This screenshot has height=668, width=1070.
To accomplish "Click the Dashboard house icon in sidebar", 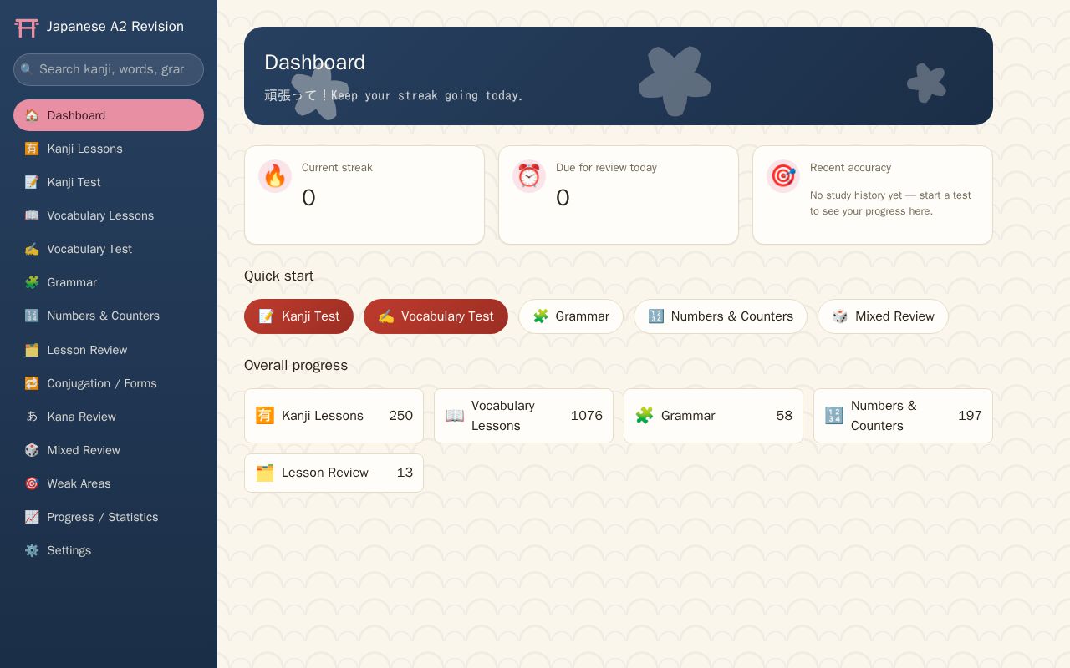I will coord(32,115).
